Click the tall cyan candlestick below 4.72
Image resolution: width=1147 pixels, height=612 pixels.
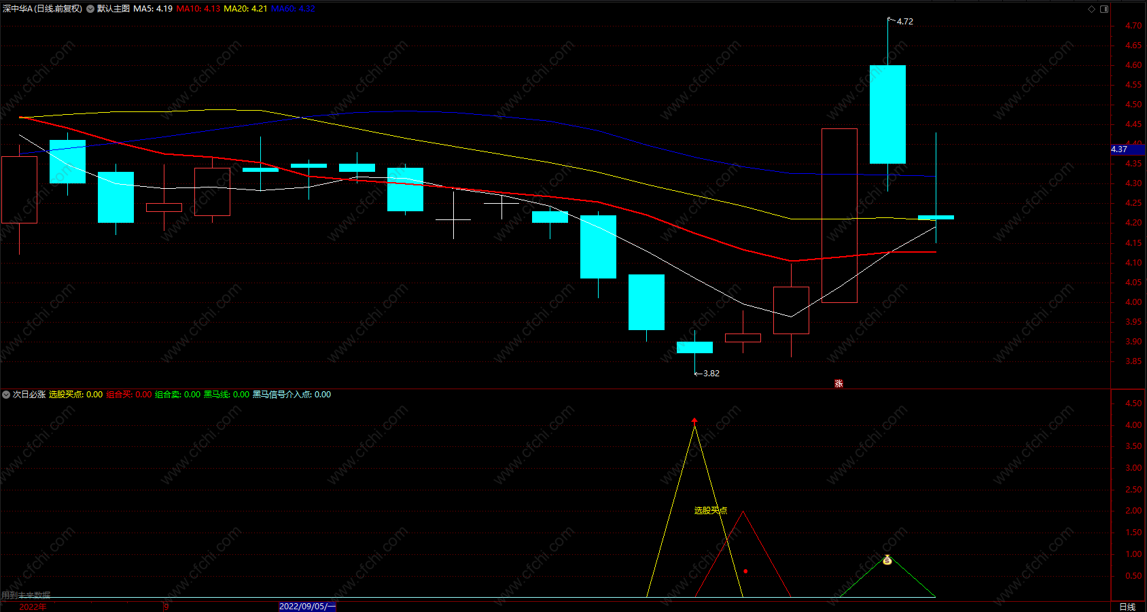point(887,114)
